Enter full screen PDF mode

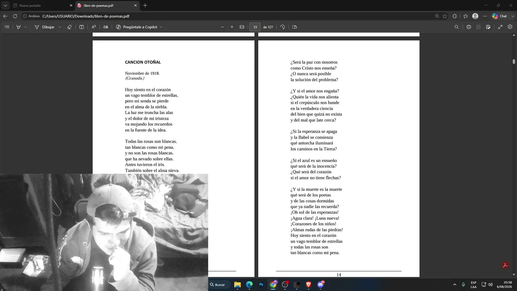click(500, 27)
